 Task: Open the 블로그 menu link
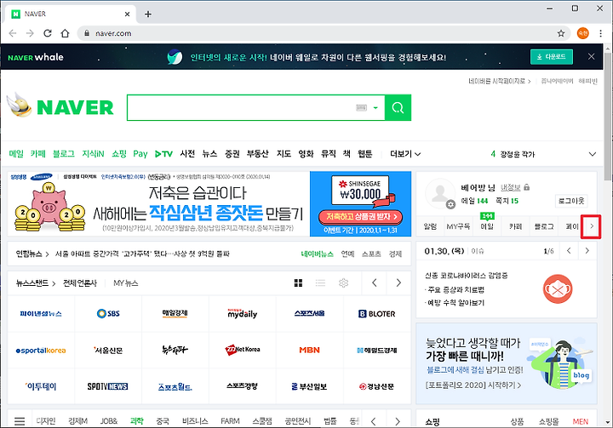pyautogui.click(x=63, y=154)
